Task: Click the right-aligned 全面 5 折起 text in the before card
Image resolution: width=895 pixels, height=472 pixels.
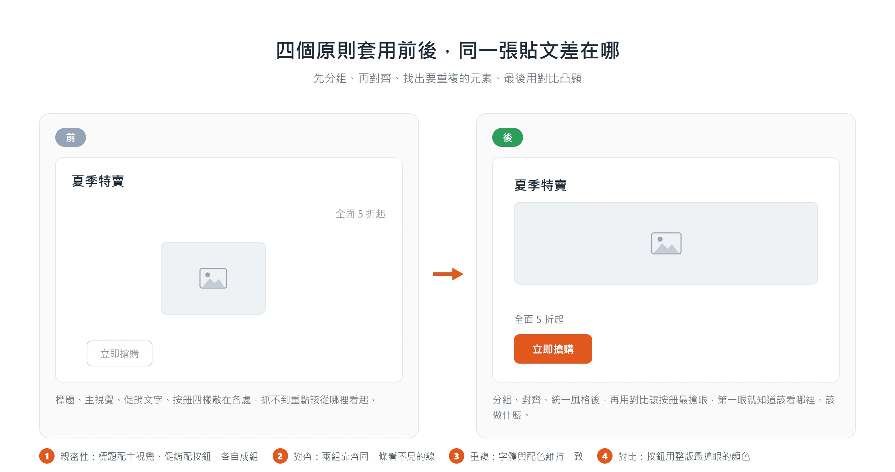Action: click(360, 214)
